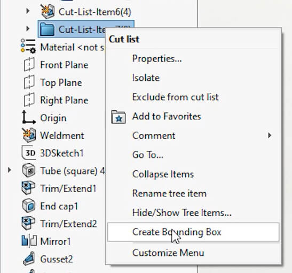This screenshot has width=292, height=273.
Task: Open the Comment submenu arrow
Action: 270,135
